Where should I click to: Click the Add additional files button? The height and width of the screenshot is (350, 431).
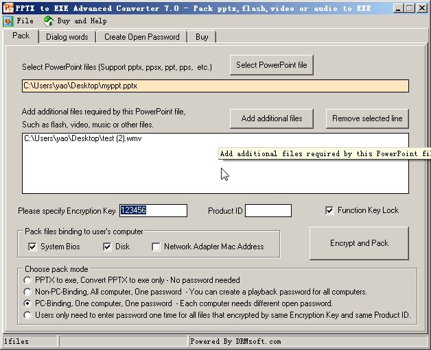click(x=272, y=118)
